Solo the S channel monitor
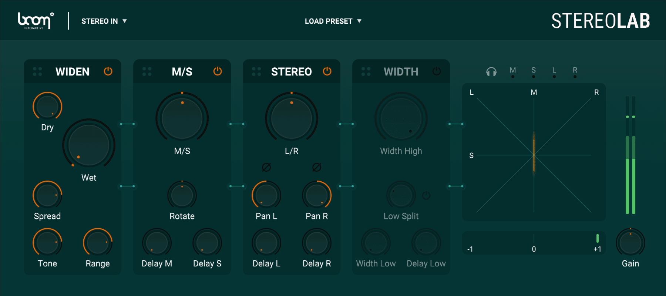 tap(534, 72)
